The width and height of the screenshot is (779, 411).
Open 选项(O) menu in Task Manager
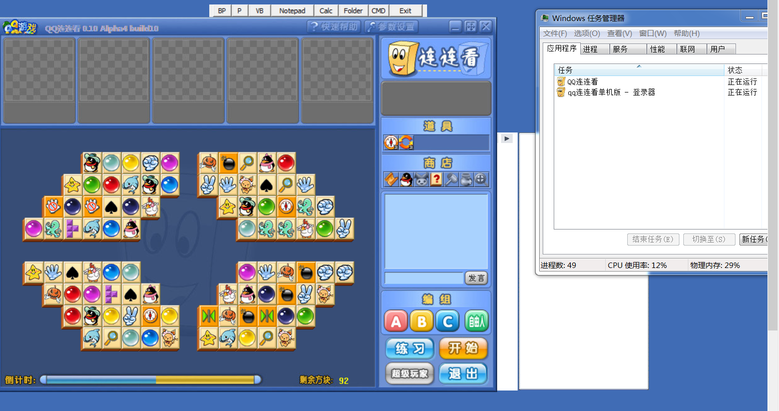tap(587, 33)
